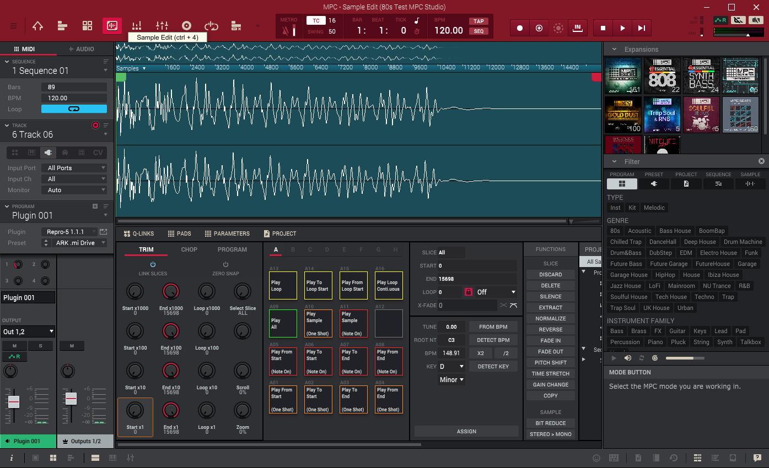
Task: Open the Main mode home icon
Action: (37, 26)
